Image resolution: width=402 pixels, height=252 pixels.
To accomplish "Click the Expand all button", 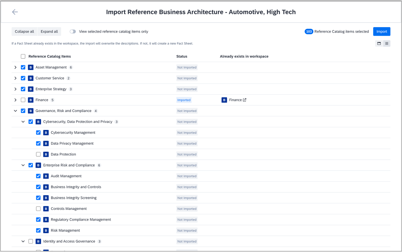I will click(49, 32).
